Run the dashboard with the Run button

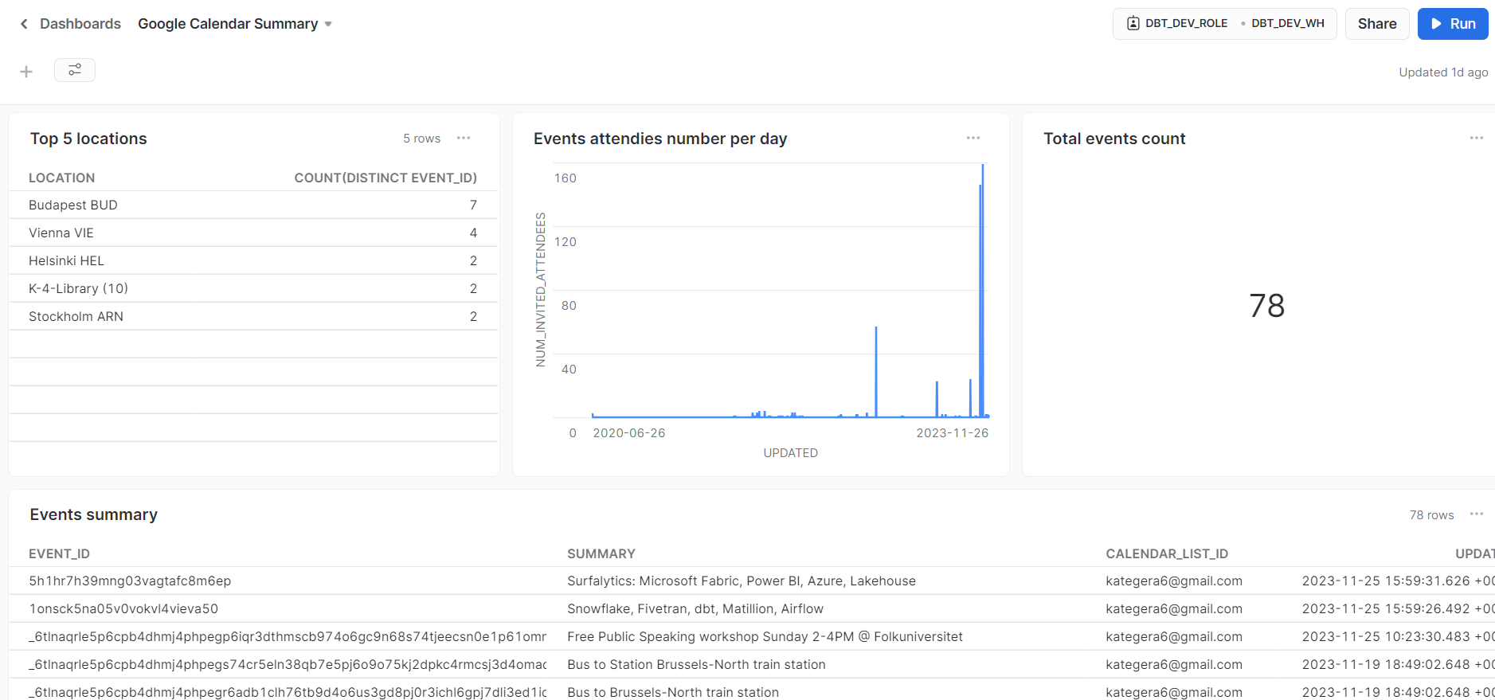1453,24
